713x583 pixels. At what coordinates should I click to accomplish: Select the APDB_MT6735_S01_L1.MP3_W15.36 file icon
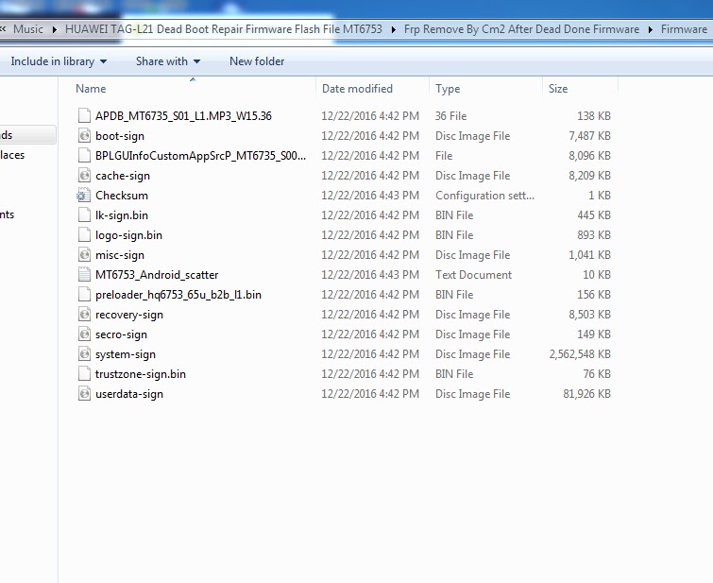[x=84, y=116]
